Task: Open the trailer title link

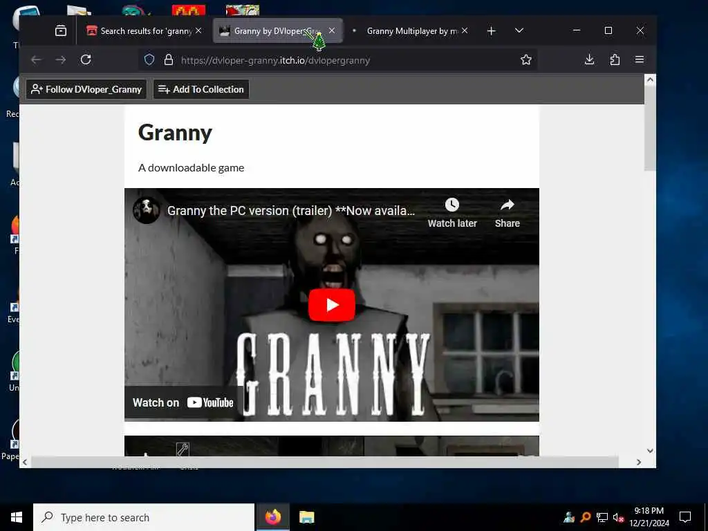Action: pos(291,211)
